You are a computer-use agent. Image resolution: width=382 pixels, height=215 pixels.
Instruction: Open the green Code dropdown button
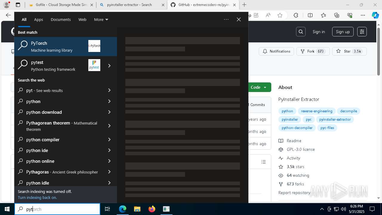(259, 87)
